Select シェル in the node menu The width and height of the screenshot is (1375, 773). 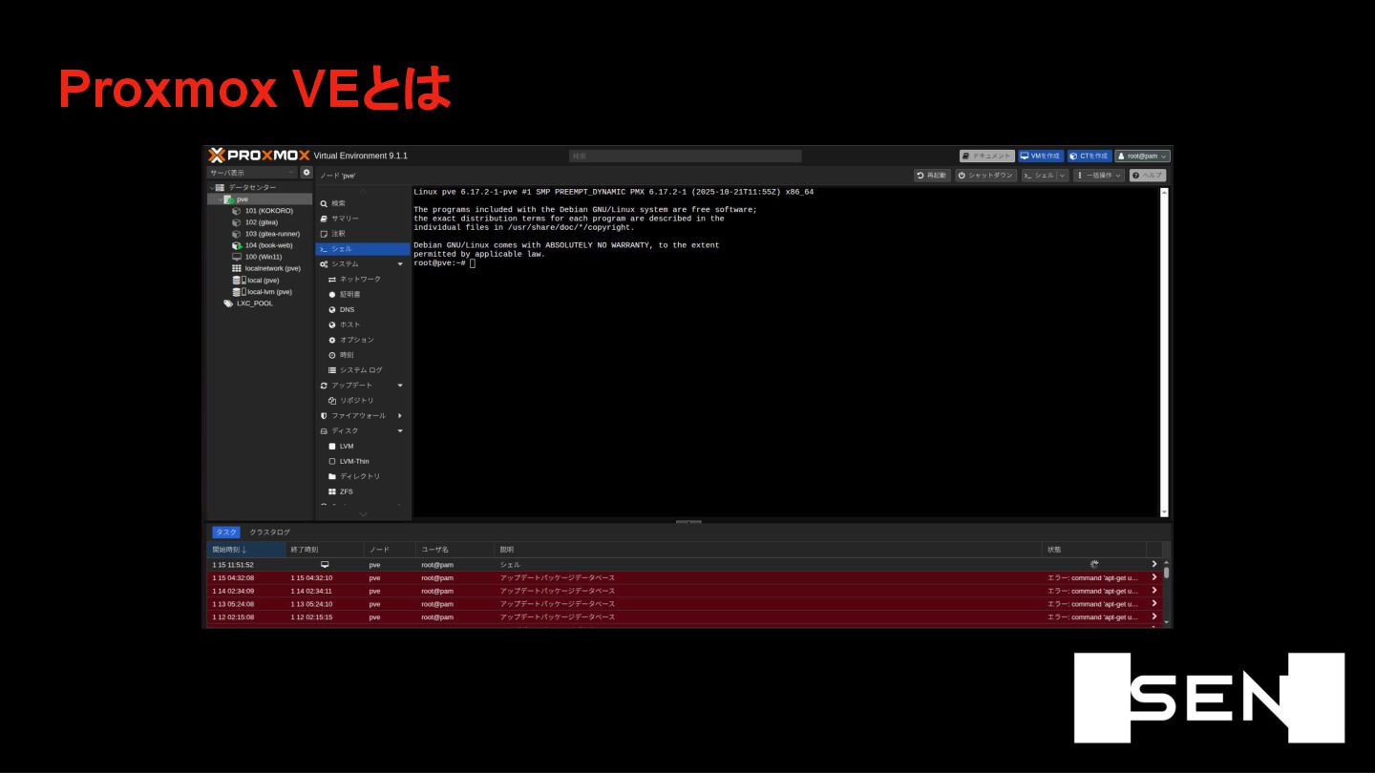(x=363, y=249)
